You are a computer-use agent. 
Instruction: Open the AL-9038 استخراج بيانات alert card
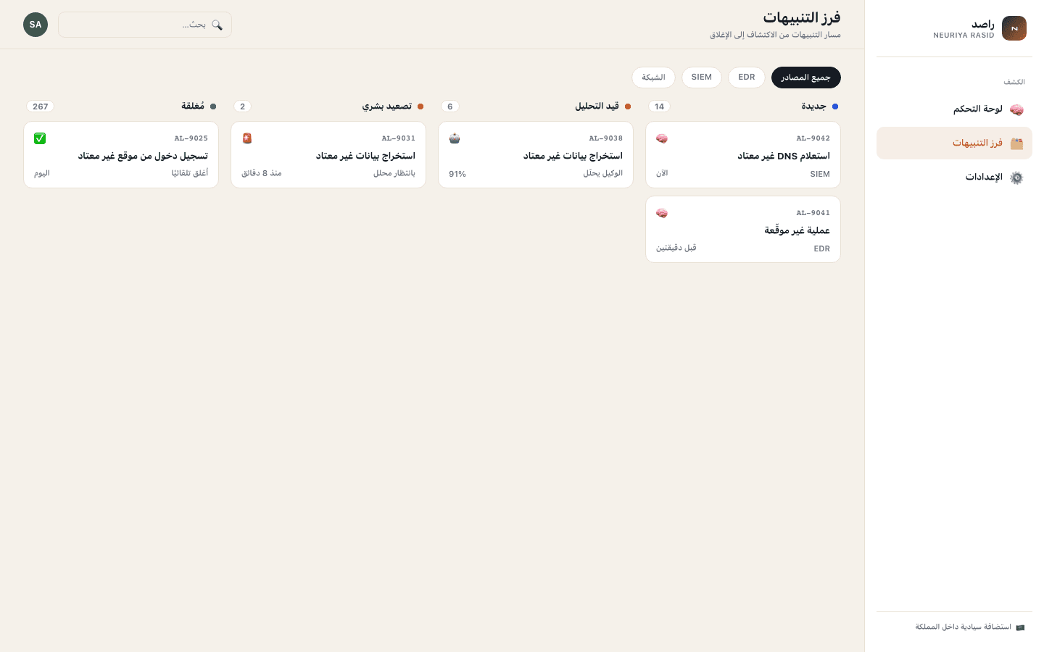pyautogui.click(x=536, y=155)
